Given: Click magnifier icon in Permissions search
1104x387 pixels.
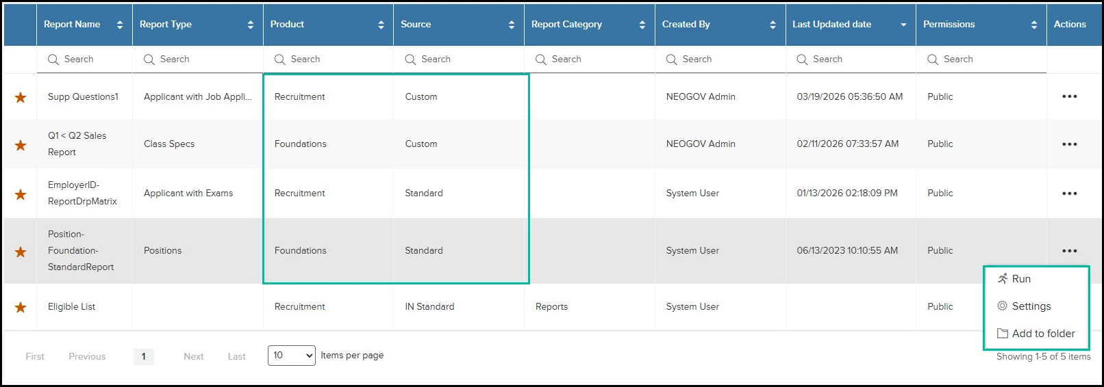Looking at the screenshot, I should pos(932,59).
